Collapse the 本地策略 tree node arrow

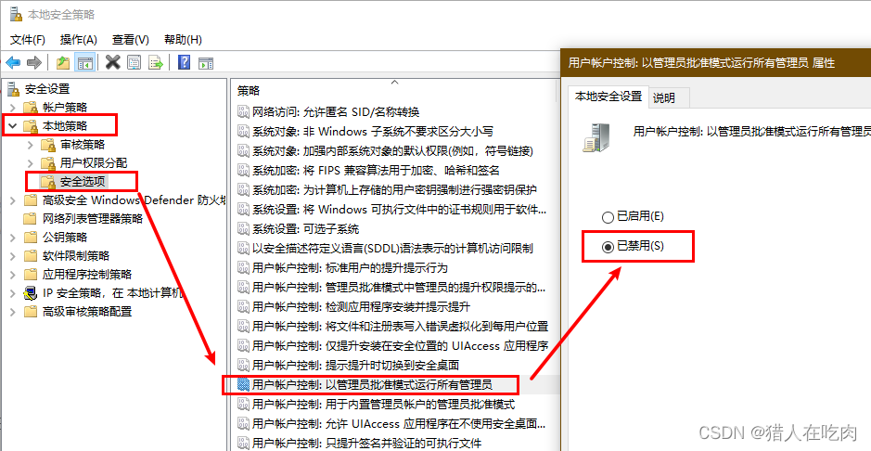(x=13, y=126)
